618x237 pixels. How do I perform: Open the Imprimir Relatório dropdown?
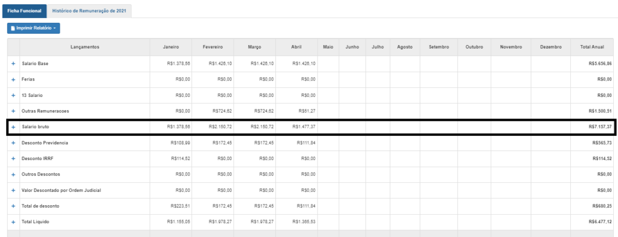pos(34,28)
